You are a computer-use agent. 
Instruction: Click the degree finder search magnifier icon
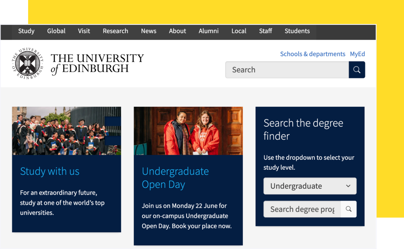[x=349, y=209]
